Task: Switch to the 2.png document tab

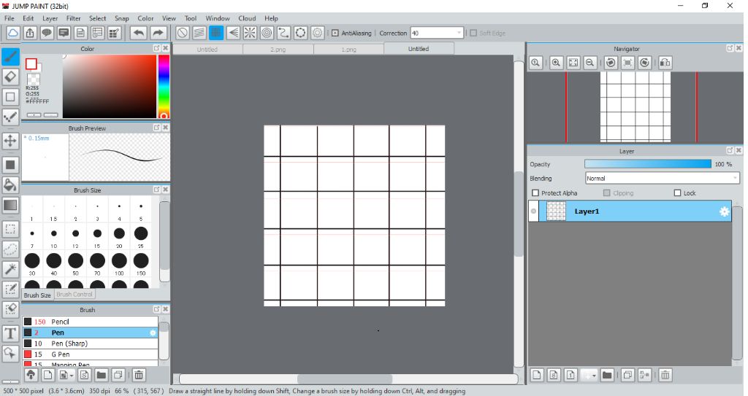Action: point(278,49)
